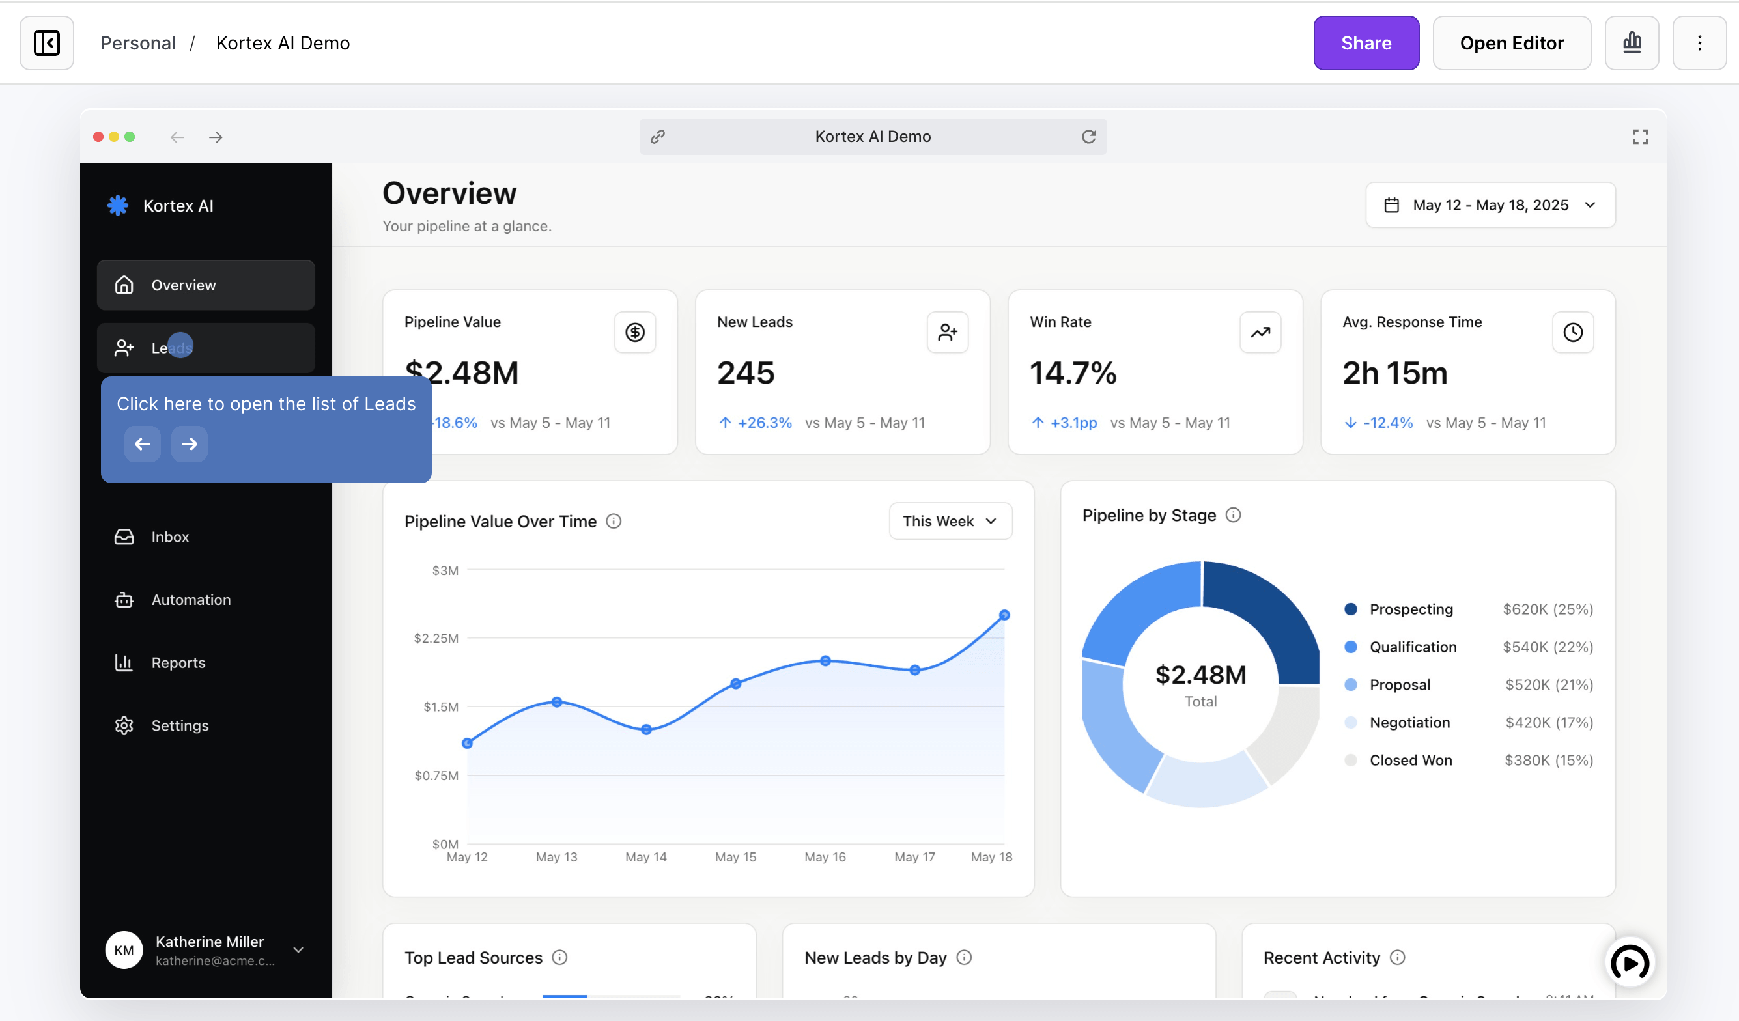Click the Open Editor button

click(x=1511, y=43)
